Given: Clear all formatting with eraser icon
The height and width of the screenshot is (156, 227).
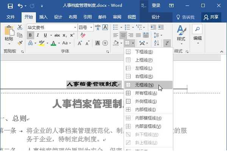Looking at the screenshot, I should pyautogui.click(x=83, y=35).
